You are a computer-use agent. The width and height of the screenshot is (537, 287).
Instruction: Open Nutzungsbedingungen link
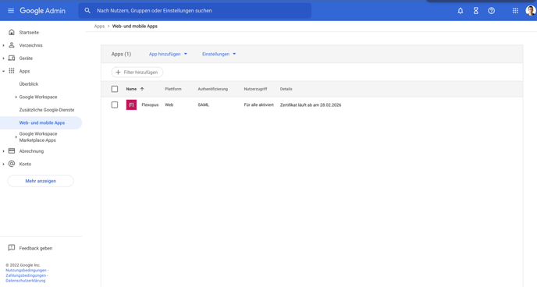(x=26, y=271)
